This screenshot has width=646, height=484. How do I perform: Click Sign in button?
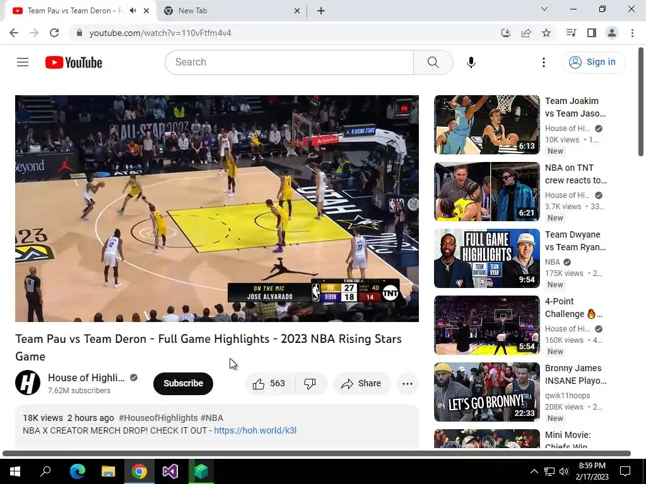[x=593, y=62]
